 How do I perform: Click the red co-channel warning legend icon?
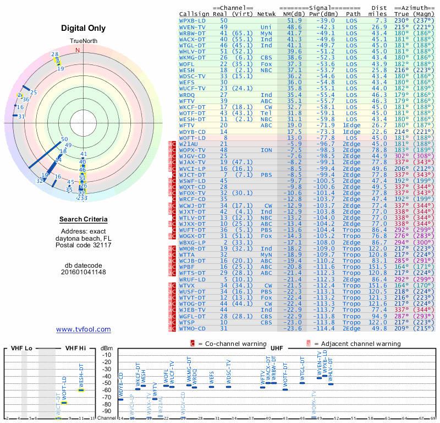(x=193, y=344)
